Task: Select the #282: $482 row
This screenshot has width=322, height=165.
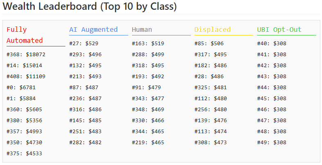Action: (85, 143)
